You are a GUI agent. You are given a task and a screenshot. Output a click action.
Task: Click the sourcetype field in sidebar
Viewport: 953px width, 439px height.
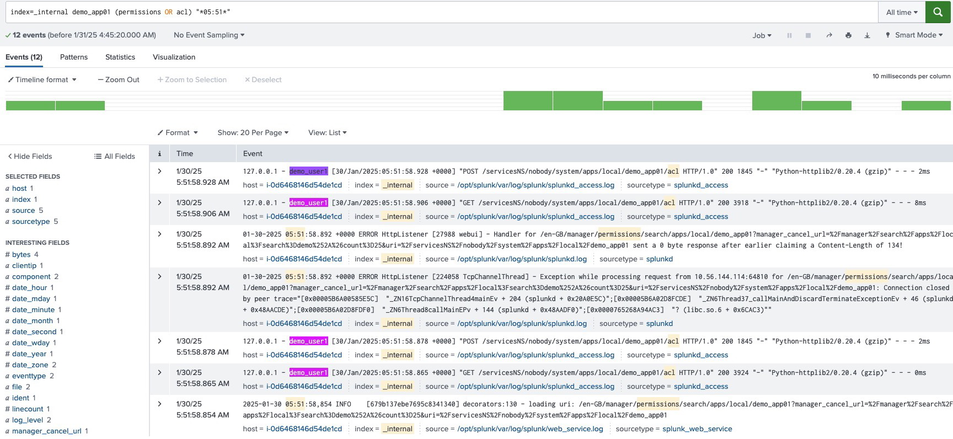click(x=31, y=222)
